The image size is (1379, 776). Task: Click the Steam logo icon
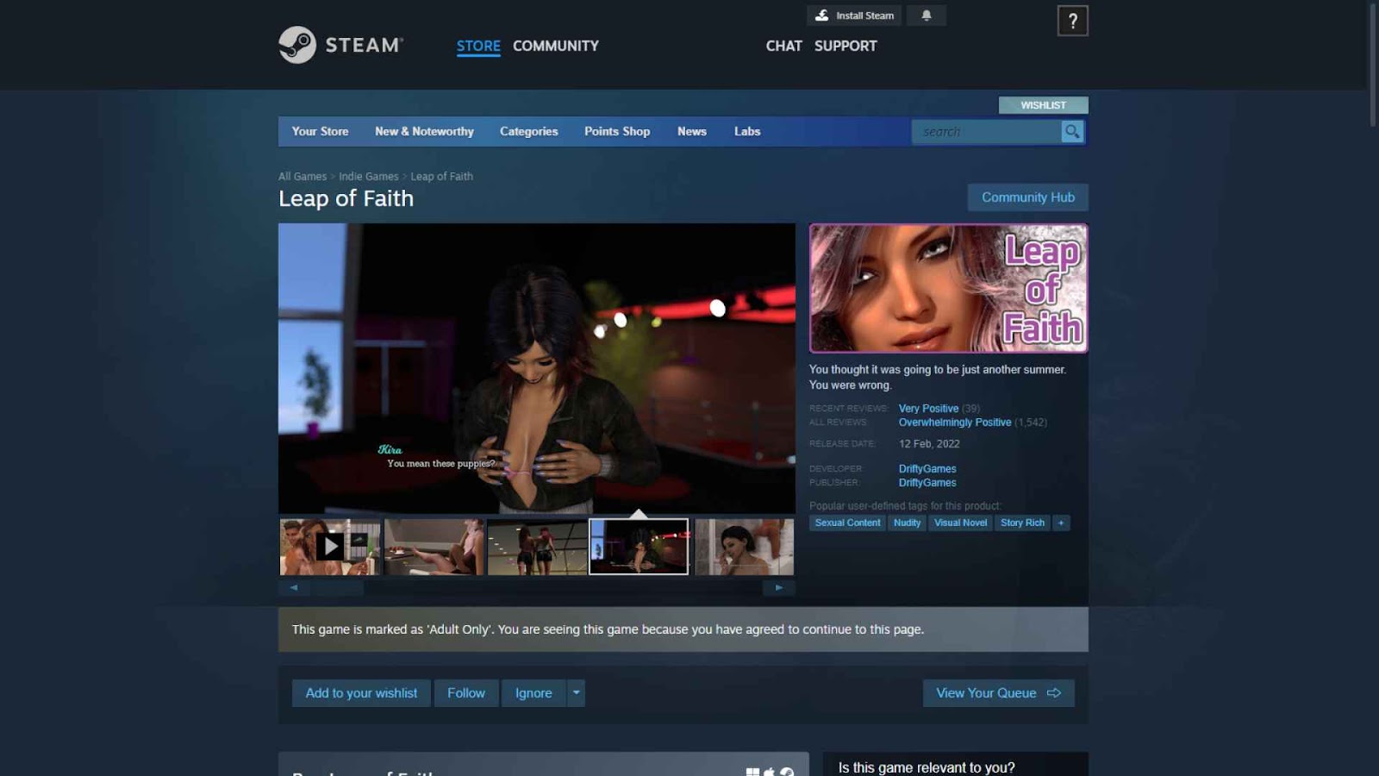pos(297,45)
